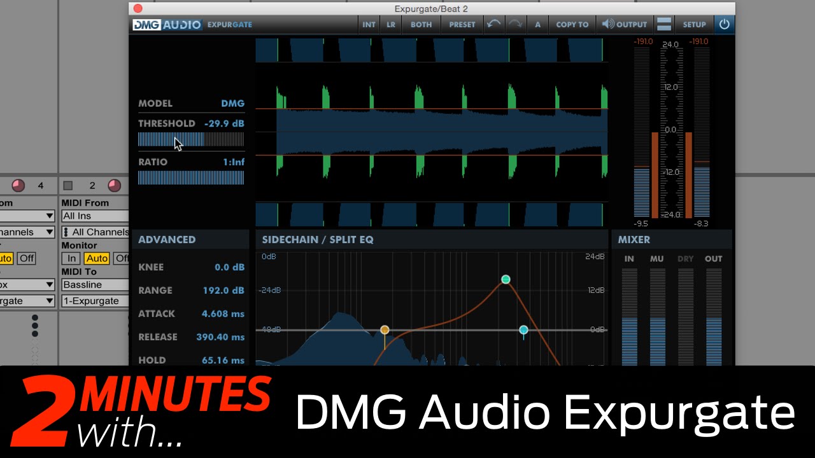The height and width of the screenshot is (458, 815).
Task: Set track 4 Monitor to Off
Action: point(26,258)
